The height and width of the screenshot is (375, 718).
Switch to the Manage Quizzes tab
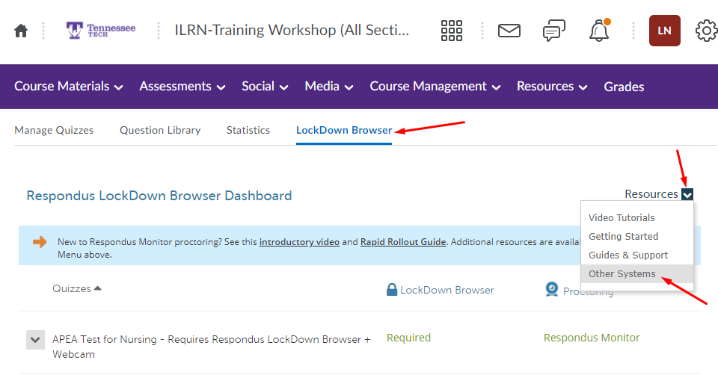(54, 130)
